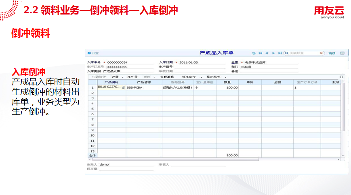Image resolution: width=351 pixels, height=195 pixels.
Task: Click the empty 现存量 field
Action: tap(126, 169)
